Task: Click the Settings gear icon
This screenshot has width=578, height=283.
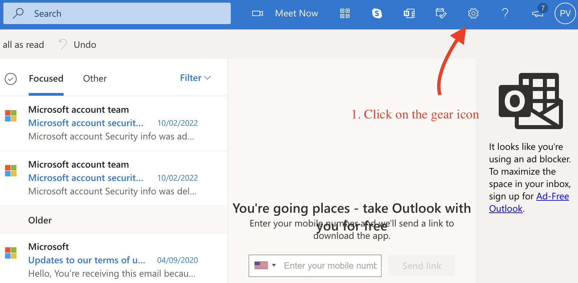Action: pos(473,14)
